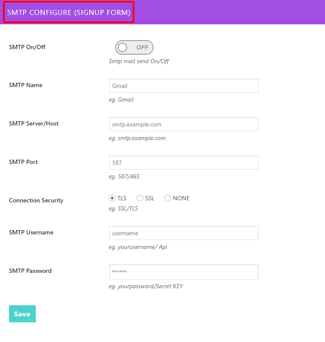The height and width of the screenshot is (342, 325).
Task: Click into the SMTP Port field
Action: (183, 163)
